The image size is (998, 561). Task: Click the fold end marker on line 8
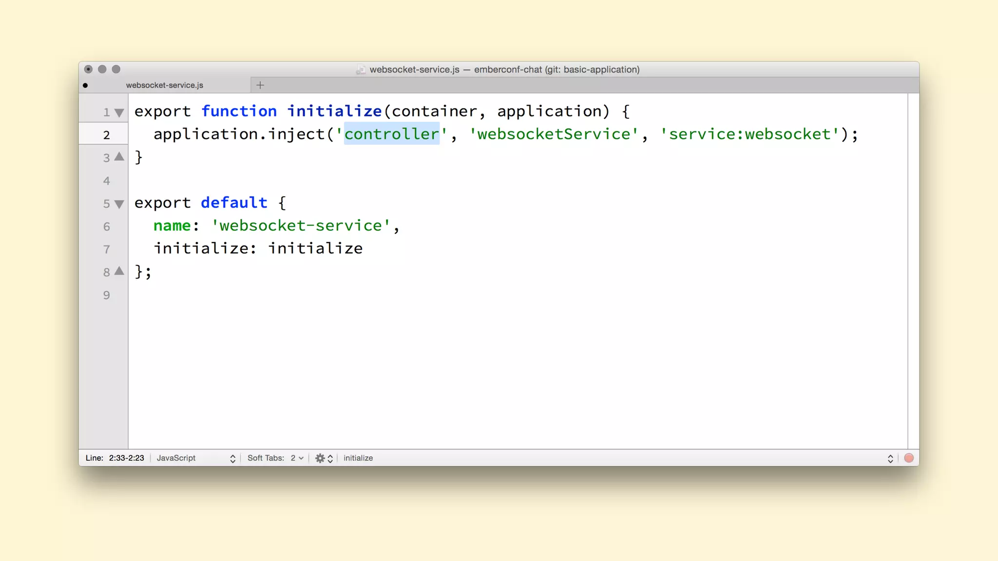119,271
